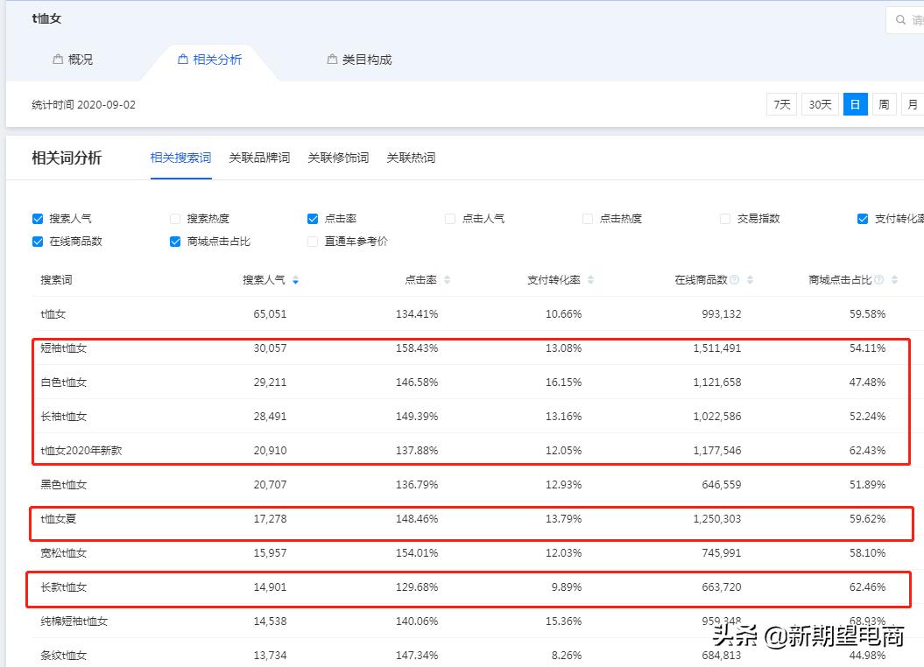Enable the 交易指数 metric checkbox
The height and width of the screenshot is (667, 924).
coord(725,218)
